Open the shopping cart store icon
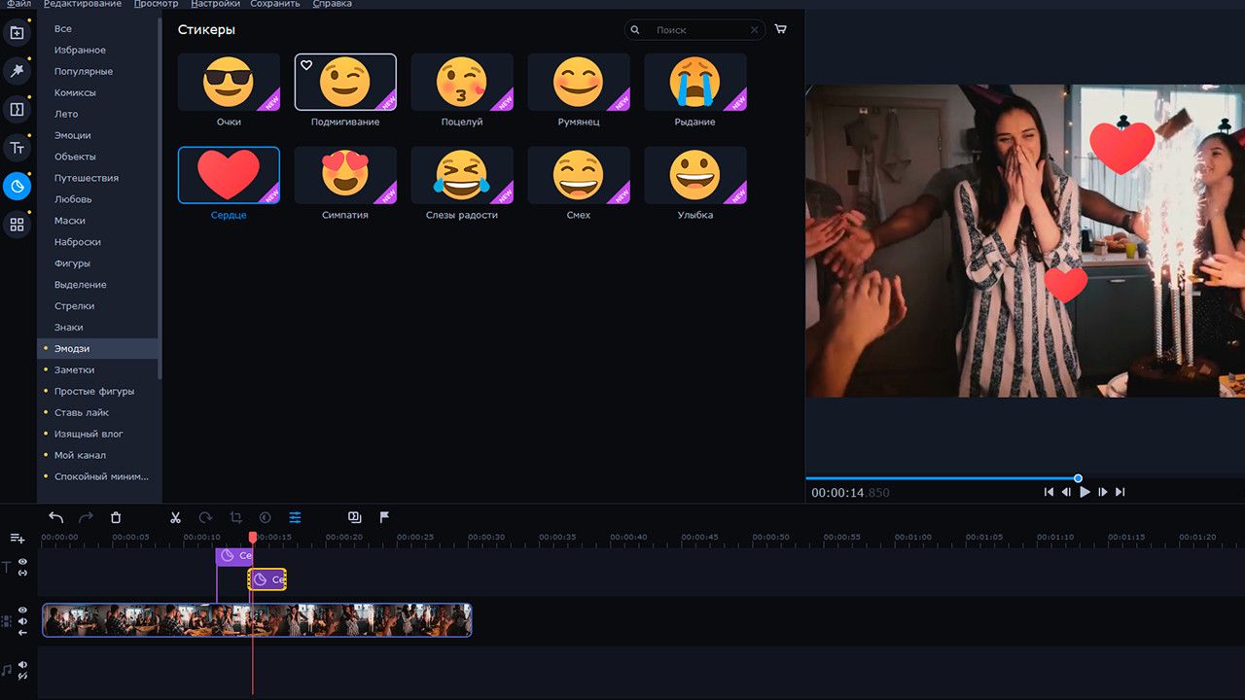The height and width of the screenshot is (700, 1245). click(780, 30)
